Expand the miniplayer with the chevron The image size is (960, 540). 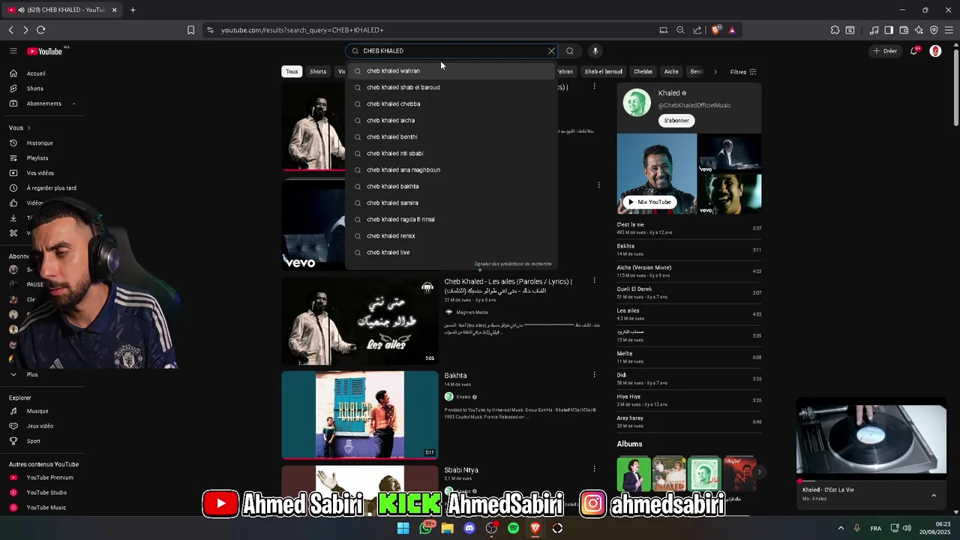tap(934, 495)
